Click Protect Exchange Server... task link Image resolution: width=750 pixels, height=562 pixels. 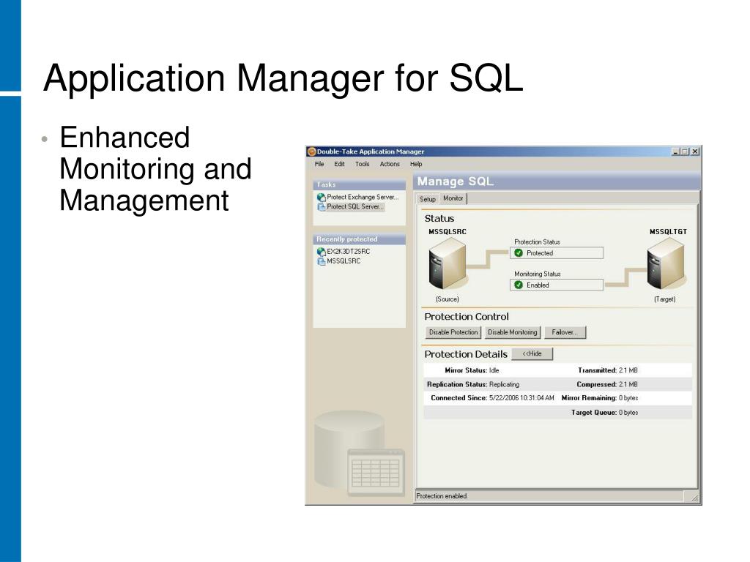pos(362,197)
